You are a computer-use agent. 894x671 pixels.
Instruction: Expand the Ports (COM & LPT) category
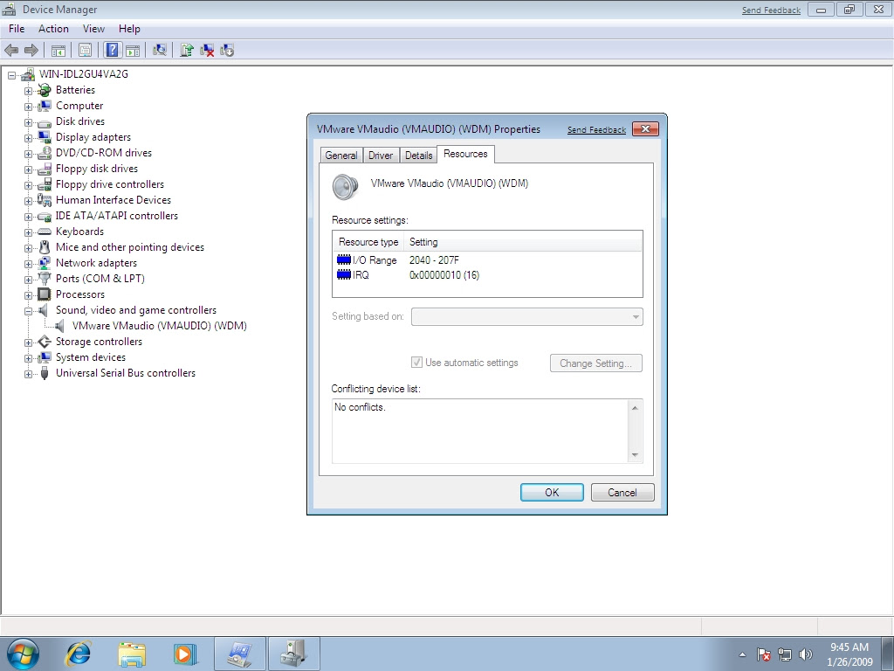coord(28,280)
